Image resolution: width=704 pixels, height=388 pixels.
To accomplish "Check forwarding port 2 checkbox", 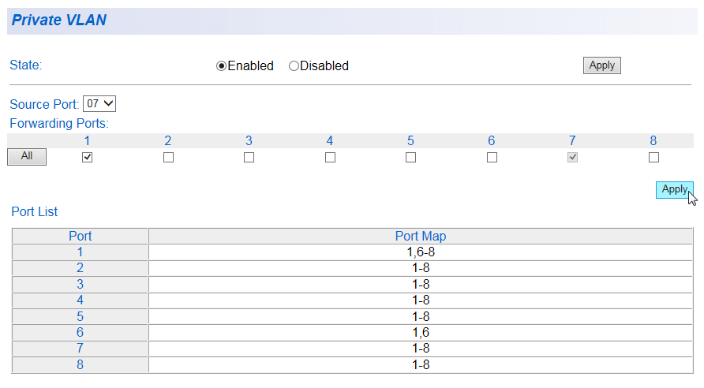I will [168, 157].
